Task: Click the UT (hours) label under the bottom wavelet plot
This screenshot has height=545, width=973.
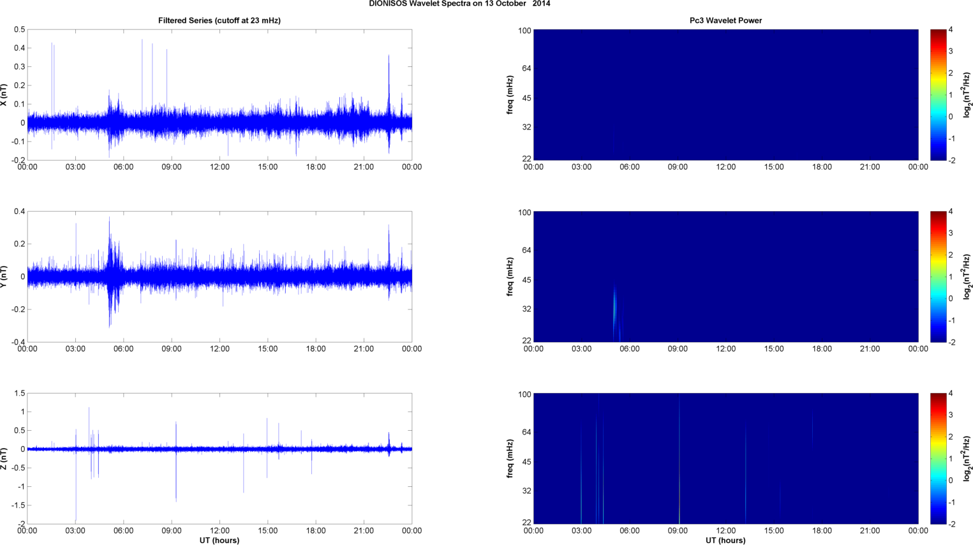Action: (x=725, y=541)
